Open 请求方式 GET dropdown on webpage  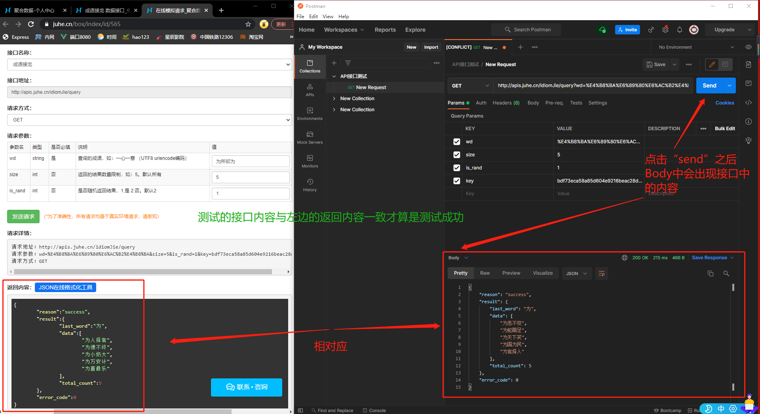point(150,120)
